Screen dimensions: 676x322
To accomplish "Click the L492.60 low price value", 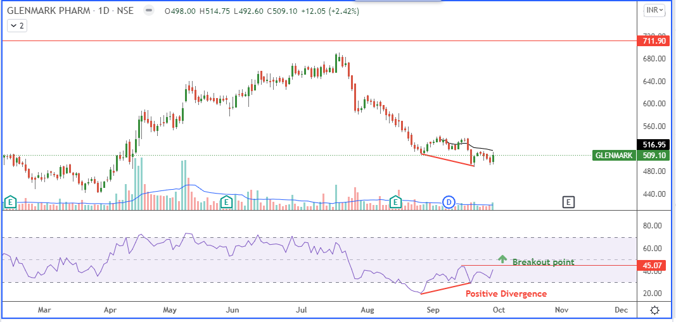I will point(249,11).
